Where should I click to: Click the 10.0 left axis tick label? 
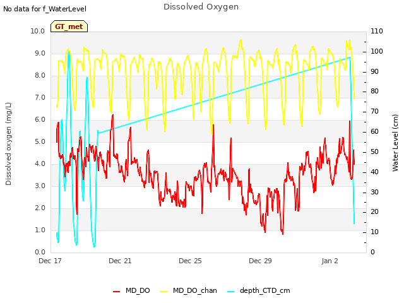pyautogui.click(x=38, y=31)
